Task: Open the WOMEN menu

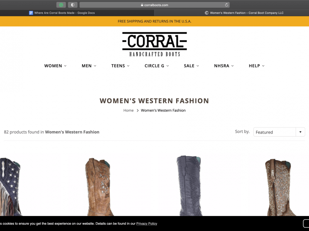Action: pyautogui.click(x=55, y=66)
